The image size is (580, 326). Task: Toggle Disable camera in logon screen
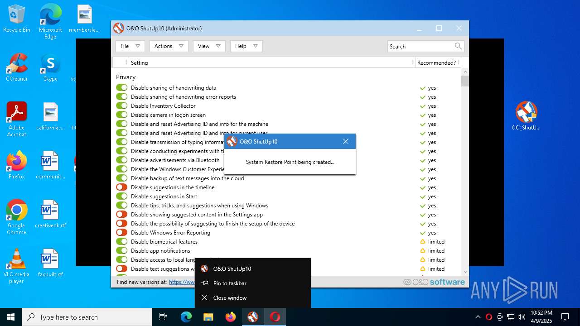pyautogui.click(x=121, y=115)
